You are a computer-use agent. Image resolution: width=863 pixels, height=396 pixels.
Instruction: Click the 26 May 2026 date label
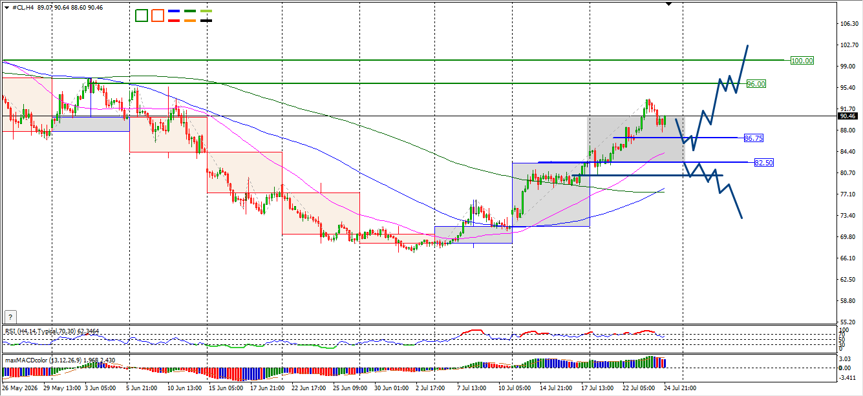[x=19, y=388]
